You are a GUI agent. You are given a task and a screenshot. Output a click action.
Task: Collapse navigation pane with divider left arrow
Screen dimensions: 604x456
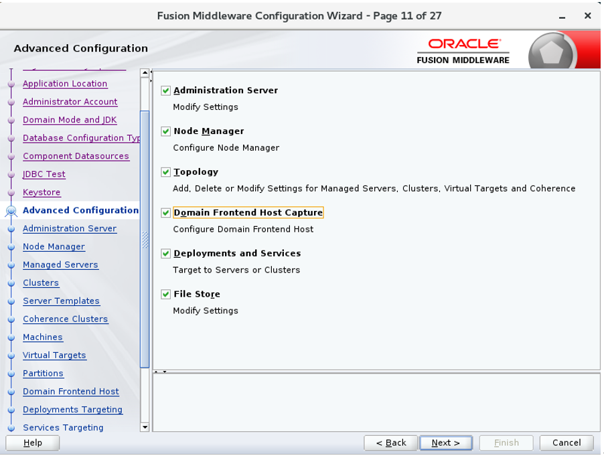[151, 72]
